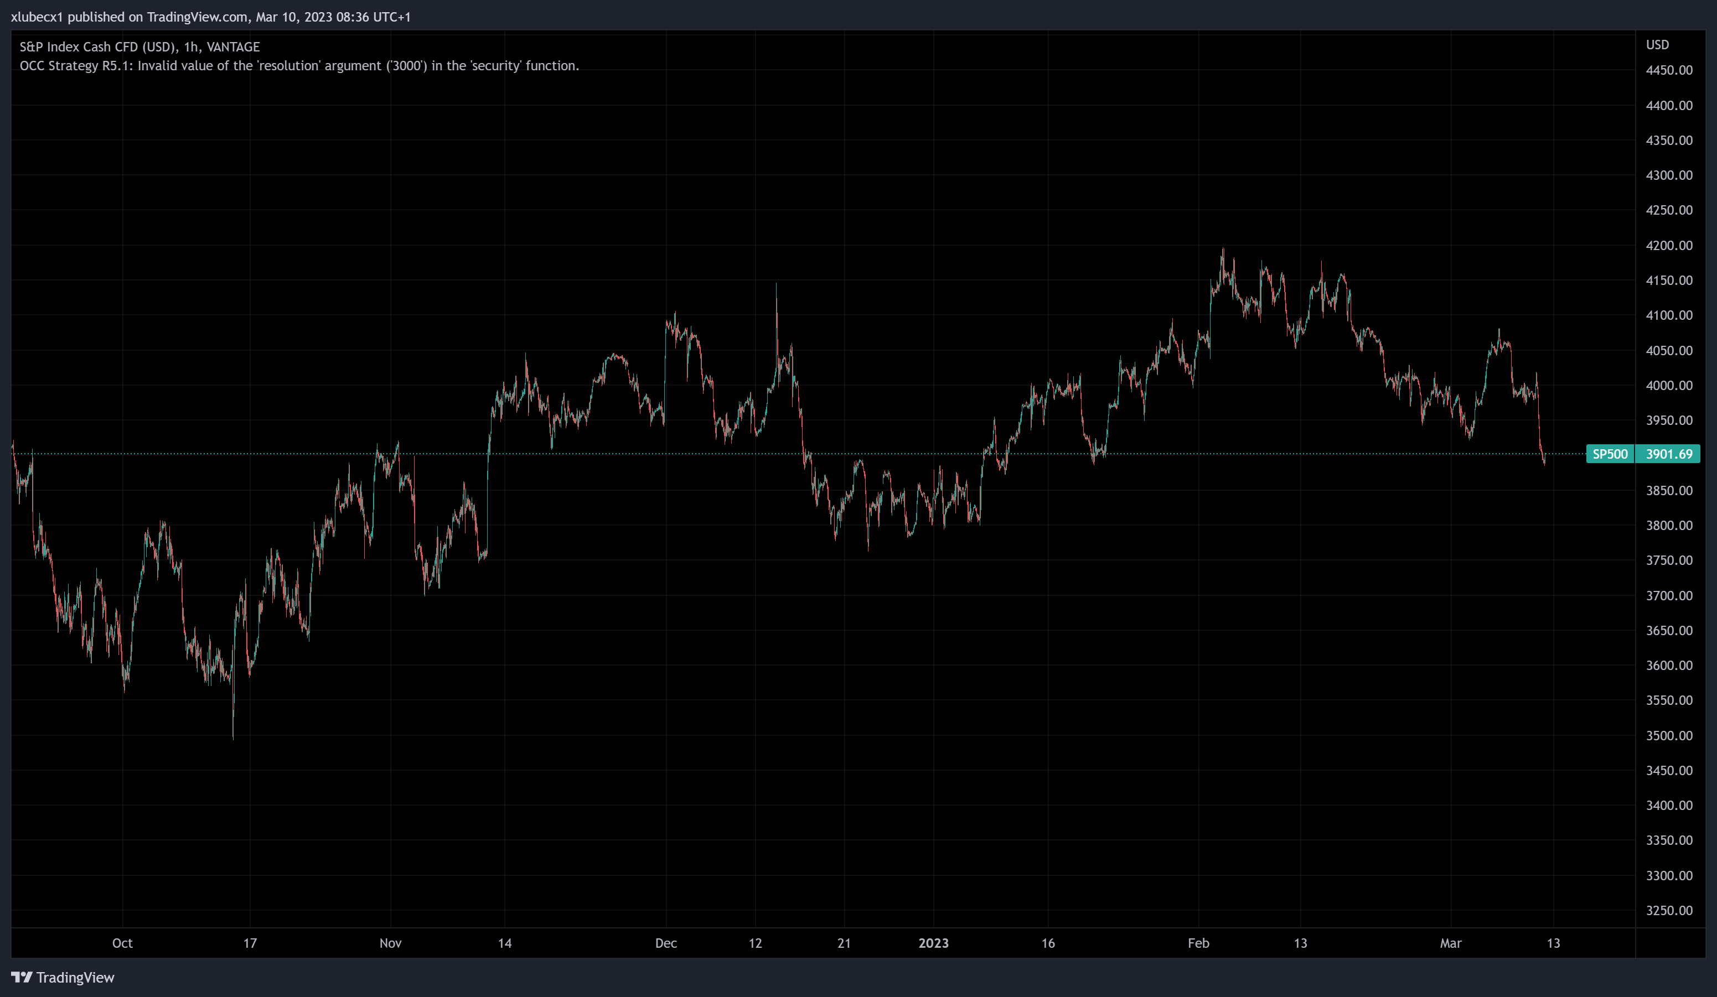Click the TradingView logo icon

coord(21,977)
